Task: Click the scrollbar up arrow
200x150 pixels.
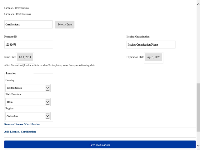Action: point(198,4)
